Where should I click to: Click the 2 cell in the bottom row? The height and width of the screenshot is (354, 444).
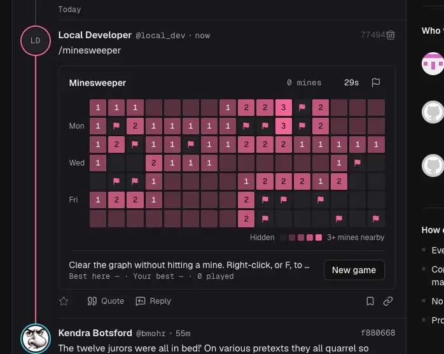[246, 218]
